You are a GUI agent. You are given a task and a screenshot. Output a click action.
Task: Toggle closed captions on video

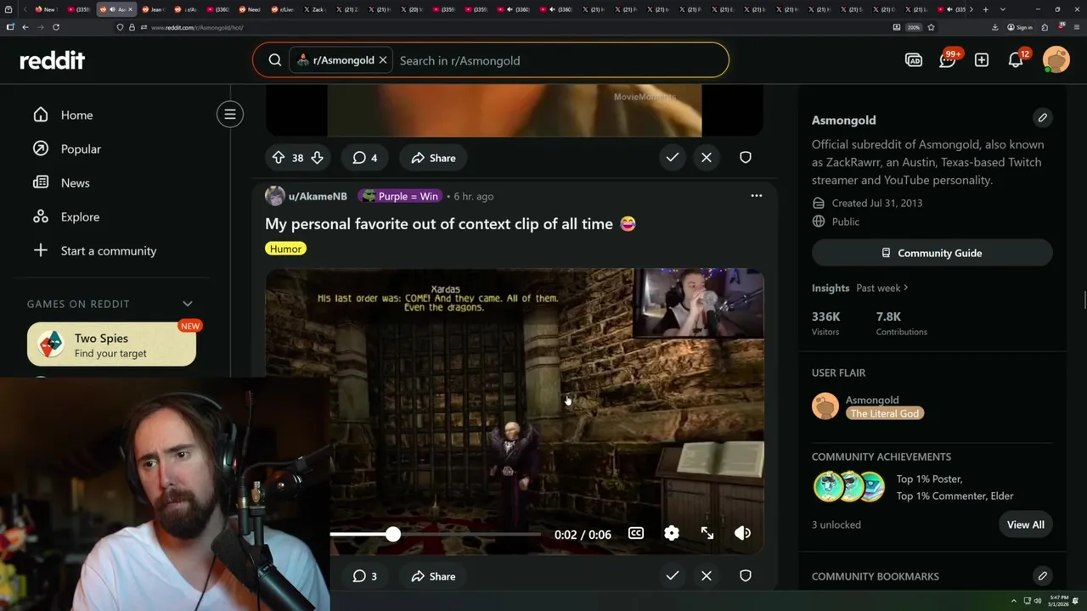pos(636,533)
